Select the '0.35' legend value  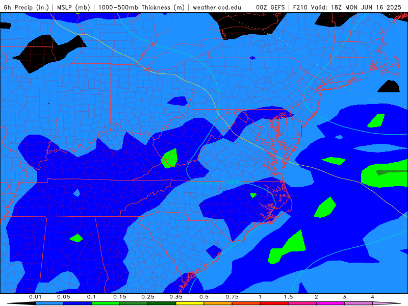pyautogui.click(x=176, y=297)
